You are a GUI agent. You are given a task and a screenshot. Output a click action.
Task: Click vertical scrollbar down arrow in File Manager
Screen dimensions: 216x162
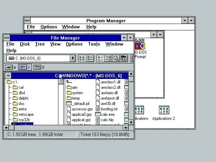point(131,122)
